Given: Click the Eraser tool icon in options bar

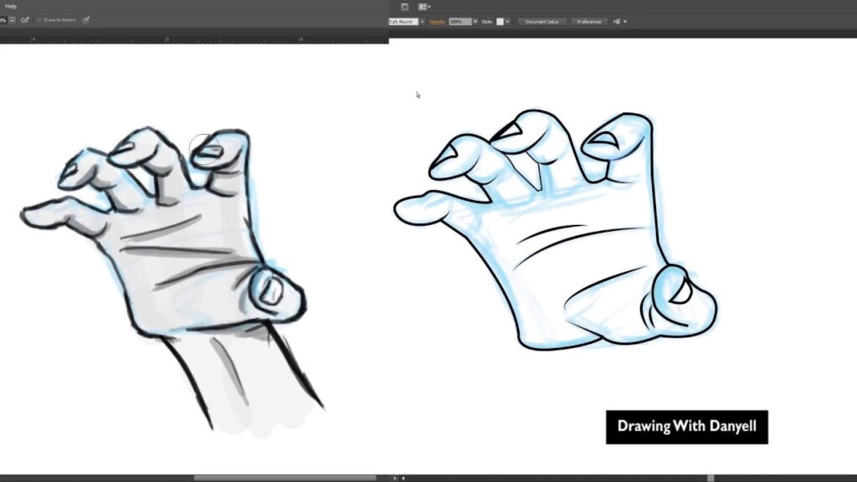Looking at the screenshot, I should coord(25,20).
